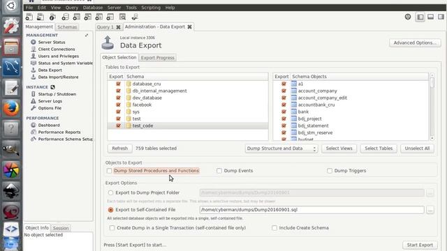Viewport: 447px width, 251px height.
Task: Create new function toolbar icon
Action: pyautogui.click(x=110, y=17)
